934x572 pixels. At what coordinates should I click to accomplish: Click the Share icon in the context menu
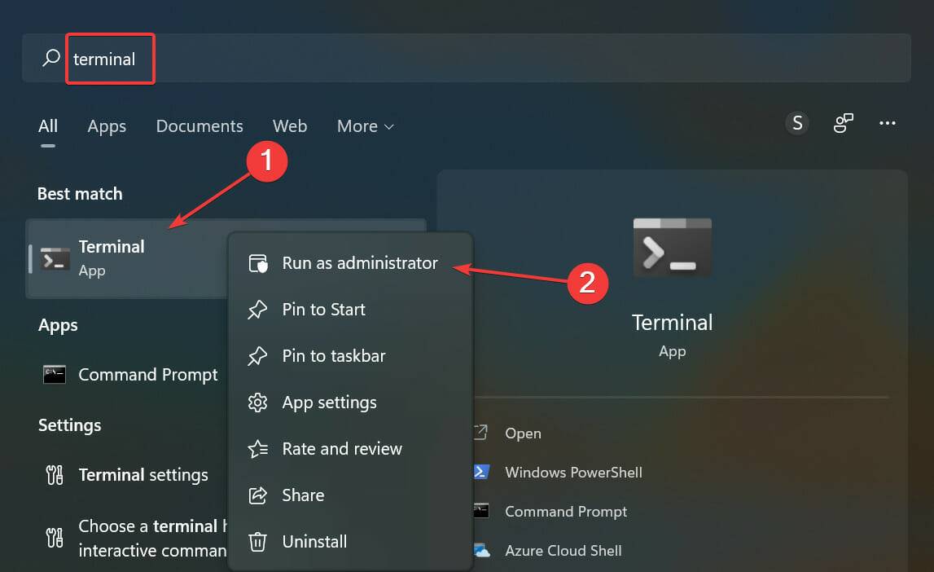point(257,495)
